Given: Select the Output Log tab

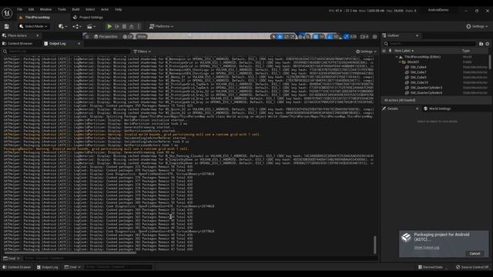Looking at the screenshot, I should point(57,43).
